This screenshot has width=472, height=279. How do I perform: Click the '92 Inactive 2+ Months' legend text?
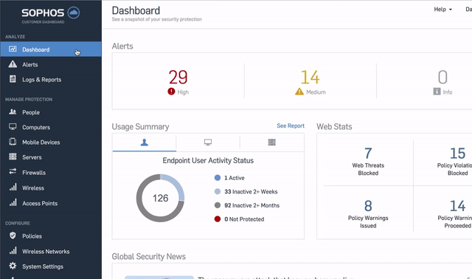(251, 205)
